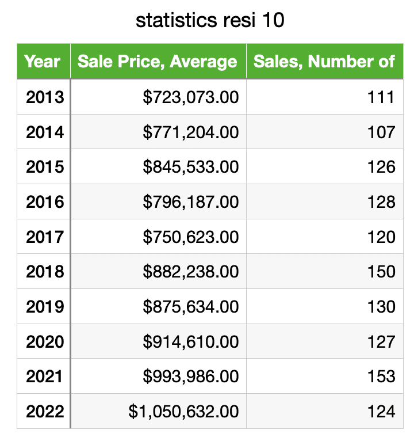Click the $796,187.00 average price cell

click(x=190, y=202)
